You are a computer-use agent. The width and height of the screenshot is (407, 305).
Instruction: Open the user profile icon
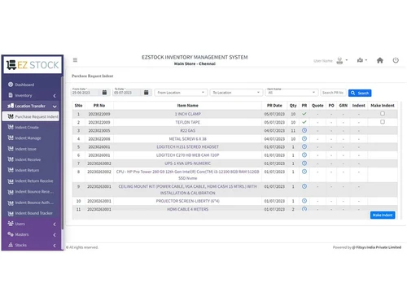pos(339,60)
